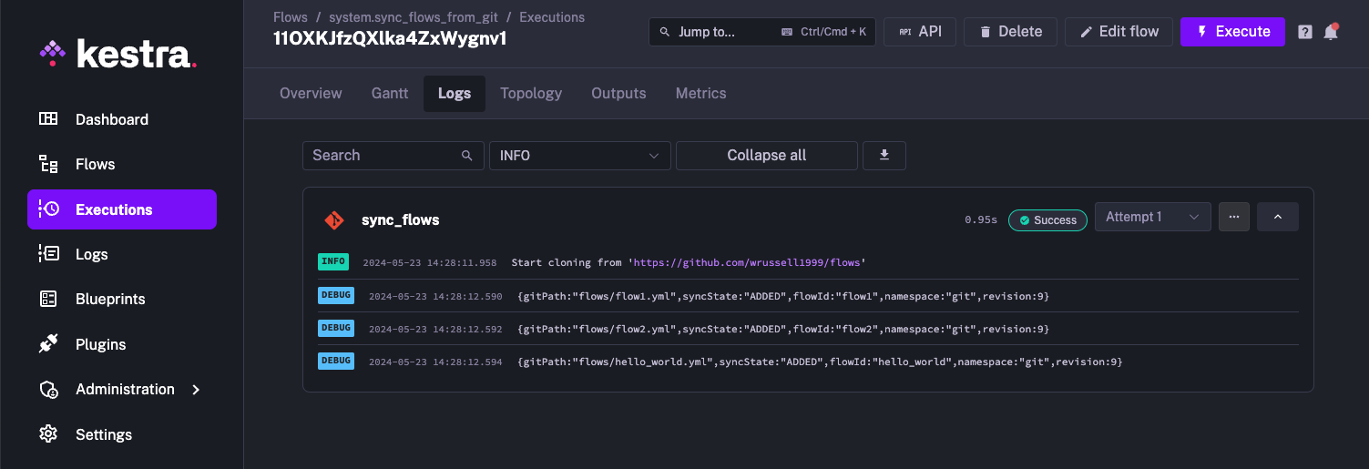The image size is (1369, 469).
Task: Switch to the Gantt tab
Action: tap(390, 93)
